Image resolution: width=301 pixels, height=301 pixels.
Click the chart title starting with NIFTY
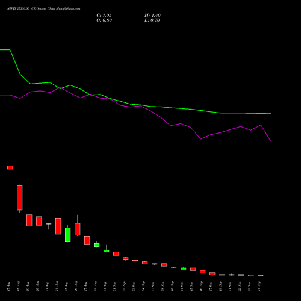coord(44,9)
